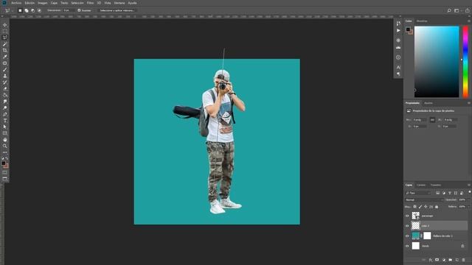Image resolution: width=472 pixels, height=265 pixels.
Task: Open the Relleno value dropdown
Action: (469, 207)
